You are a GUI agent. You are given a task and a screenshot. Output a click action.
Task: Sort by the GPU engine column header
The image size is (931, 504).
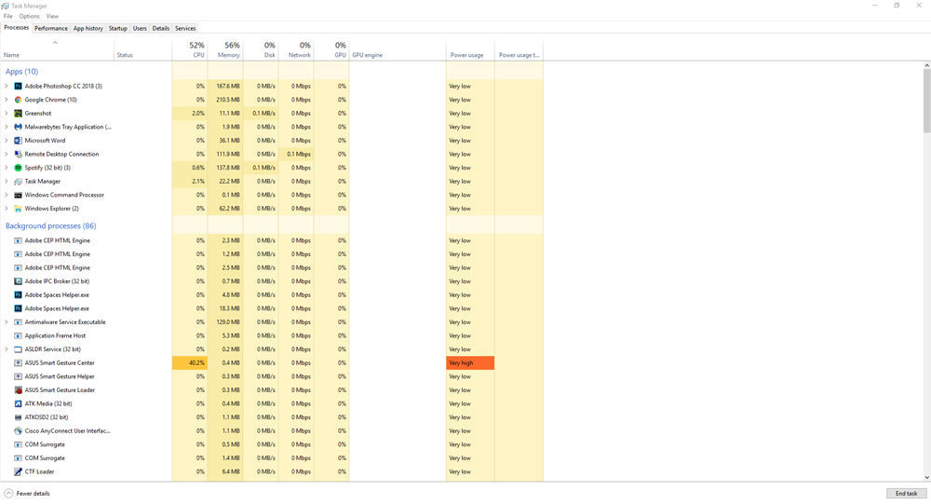coord(398,50)
